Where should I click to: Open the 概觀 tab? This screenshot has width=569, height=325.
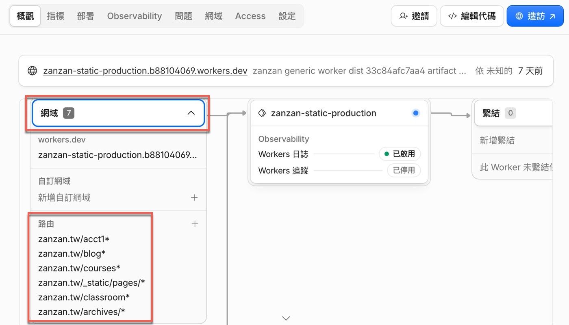click(x=25, y=16)
